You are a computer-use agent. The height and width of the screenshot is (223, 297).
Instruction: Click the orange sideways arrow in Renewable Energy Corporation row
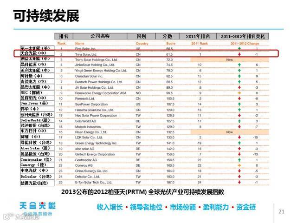239,93
